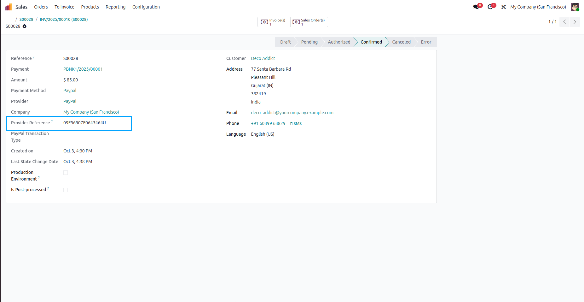Screen dimensions: 584x302
Task: Toggle the Production Environment checkbox
Action: tap(66, 173)
